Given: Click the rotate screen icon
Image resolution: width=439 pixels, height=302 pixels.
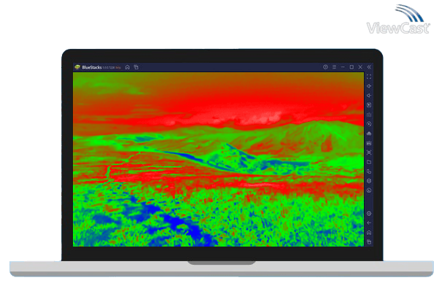Looking at the screenshot, I should click(x=369, y=171).
